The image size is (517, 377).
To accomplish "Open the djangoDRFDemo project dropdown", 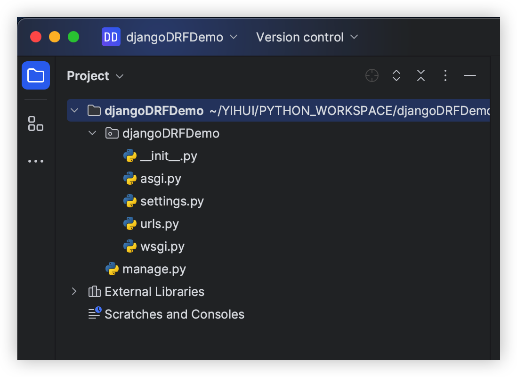I will pos(181,37).
